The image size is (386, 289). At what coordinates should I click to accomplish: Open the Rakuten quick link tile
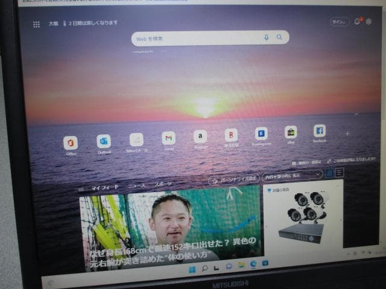click(x=231, y=137)
